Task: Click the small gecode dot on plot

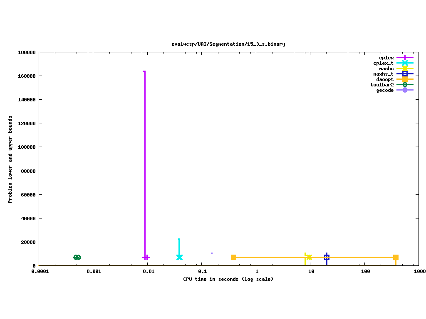Action: [212, 253]
